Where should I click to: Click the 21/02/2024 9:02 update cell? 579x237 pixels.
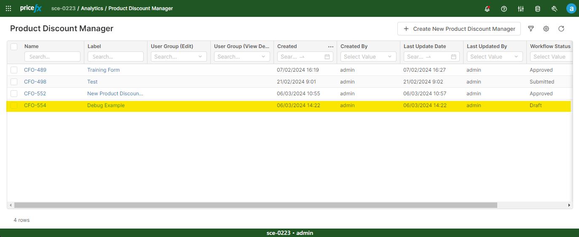tap(423, 82)
